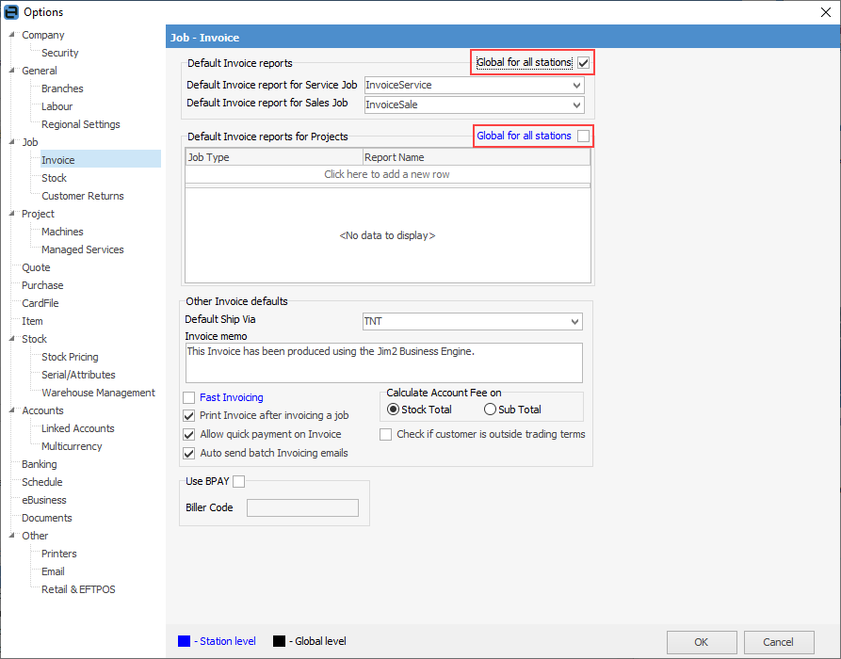Viewport: 841px width, 659px height.
Task: Open the Default Ship Via dropdown
Action: pos(574,322)
